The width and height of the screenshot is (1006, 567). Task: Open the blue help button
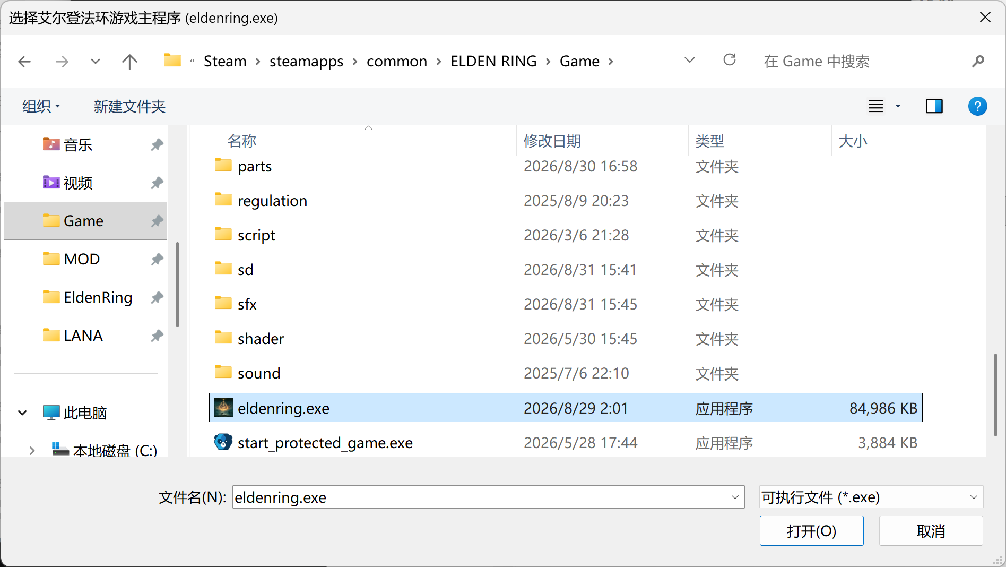point(977,106)
